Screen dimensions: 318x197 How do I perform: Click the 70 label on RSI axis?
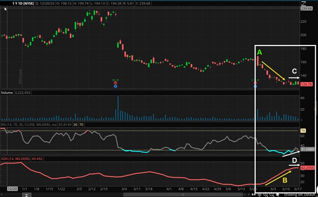pos(303,131)
